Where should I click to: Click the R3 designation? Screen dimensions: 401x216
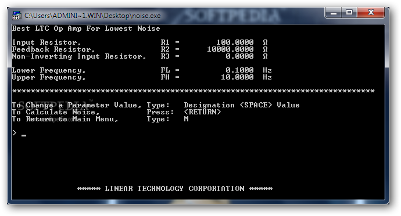(165, 56)
